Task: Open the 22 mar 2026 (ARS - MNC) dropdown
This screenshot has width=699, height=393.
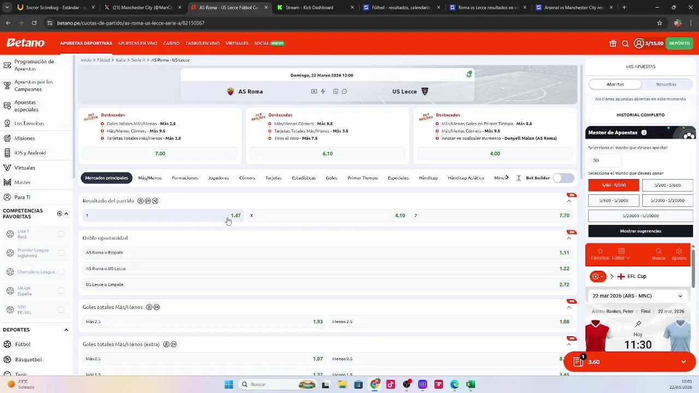Action: (638, 296)
